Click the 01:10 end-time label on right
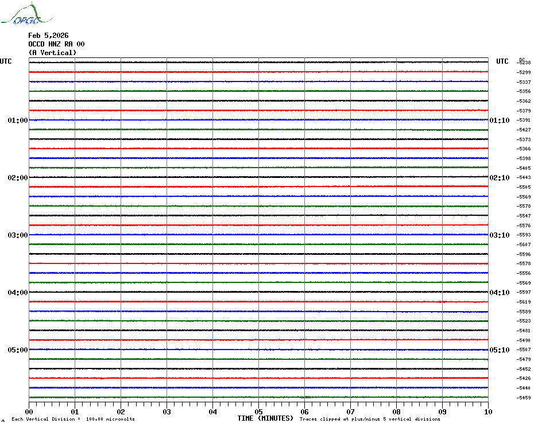The width and height of the screenshot is (534, 427). point(499,121)
